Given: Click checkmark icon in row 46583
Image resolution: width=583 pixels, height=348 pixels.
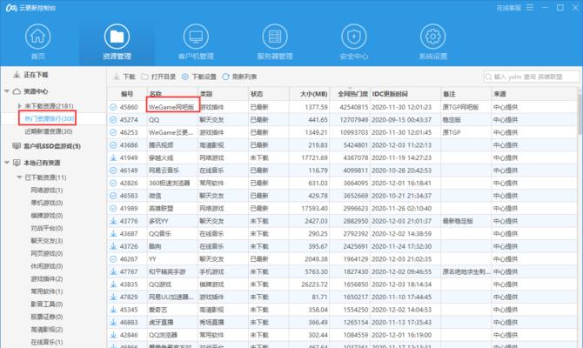Looking at the screenshot, I should coord(113,196).
